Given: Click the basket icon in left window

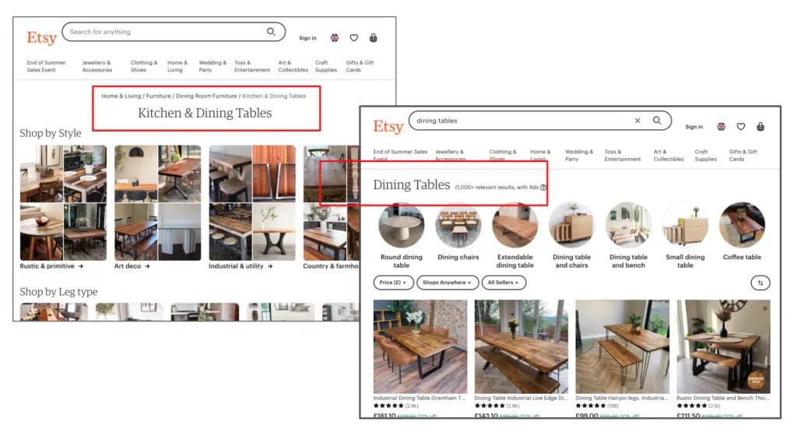Looking at the screenshot, I should pos(374,37).
